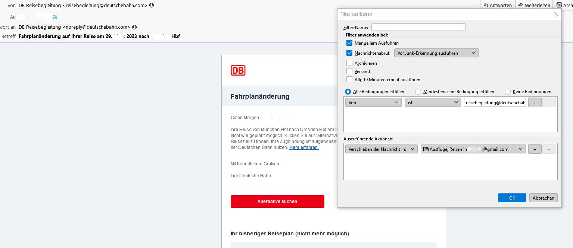Open the 'ist' operator dropdown

[433, 103]
